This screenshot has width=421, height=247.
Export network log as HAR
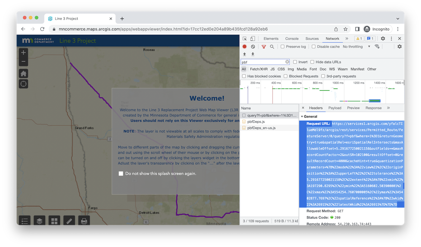pos(253,54)
